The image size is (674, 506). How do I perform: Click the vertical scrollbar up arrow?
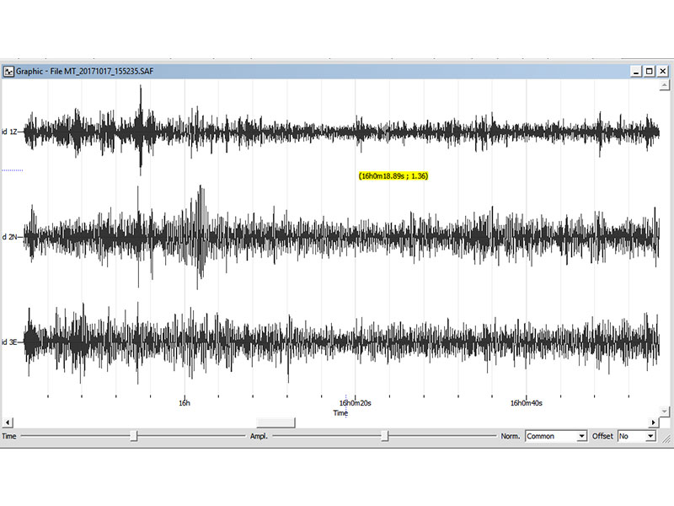666,85
